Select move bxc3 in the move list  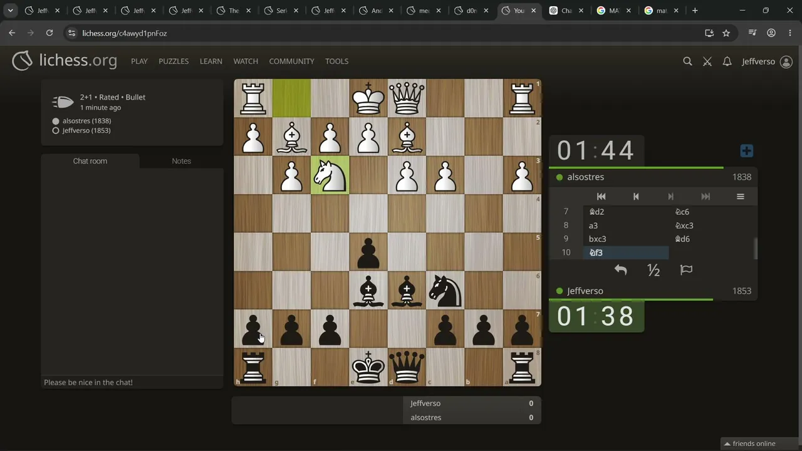coord(626,239)
